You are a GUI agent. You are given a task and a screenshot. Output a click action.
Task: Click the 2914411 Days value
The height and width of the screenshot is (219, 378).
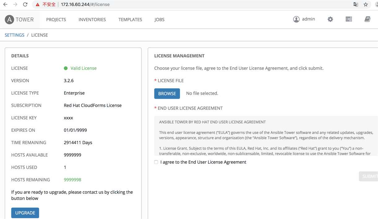point(78,142)
